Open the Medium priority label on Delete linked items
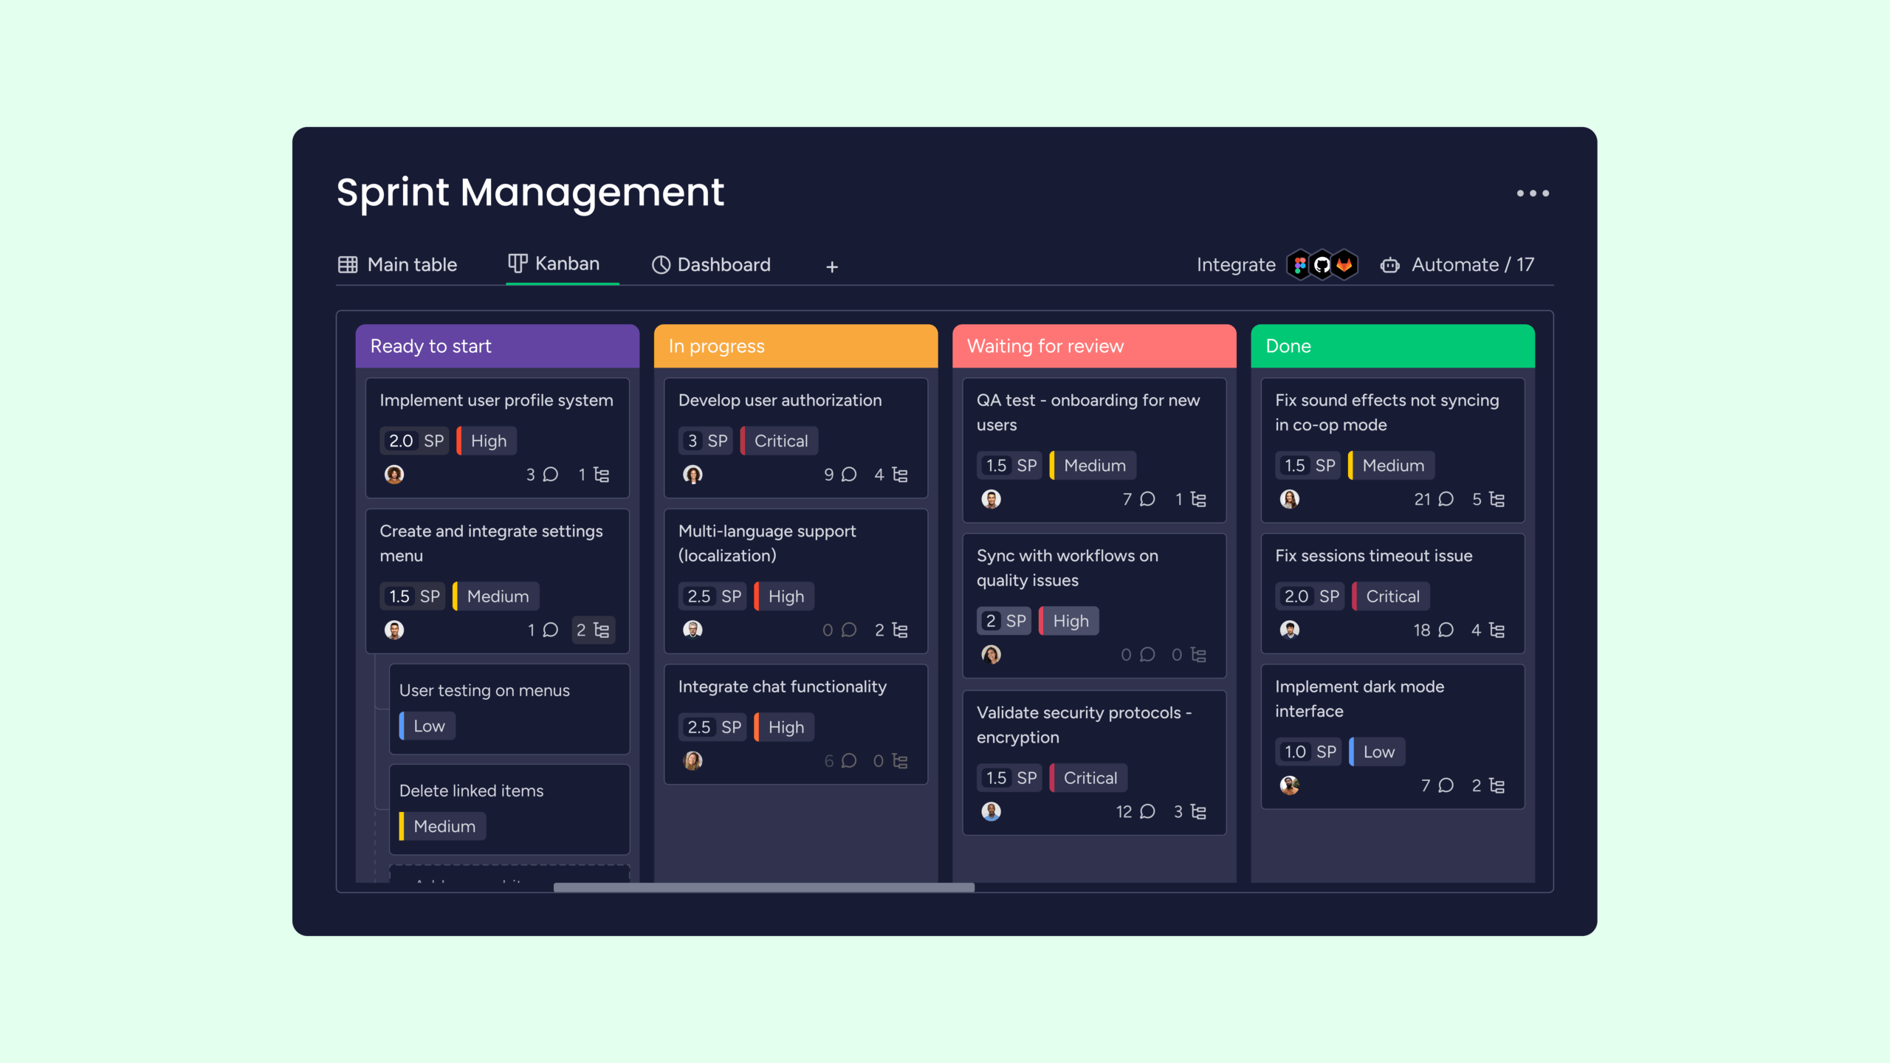The width and height of the screenshot is (1890, 1063). [x=444, y=827]
